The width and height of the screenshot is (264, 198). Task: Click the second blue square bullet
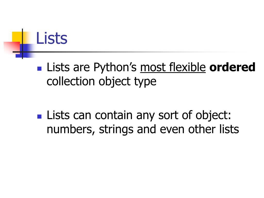click(39, 117)
